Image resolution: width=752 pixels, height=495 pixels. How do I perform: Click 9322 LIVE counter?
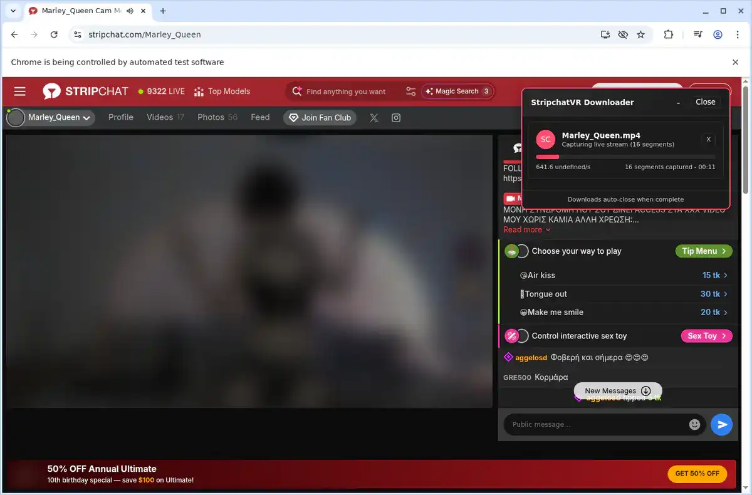[162, 91]
